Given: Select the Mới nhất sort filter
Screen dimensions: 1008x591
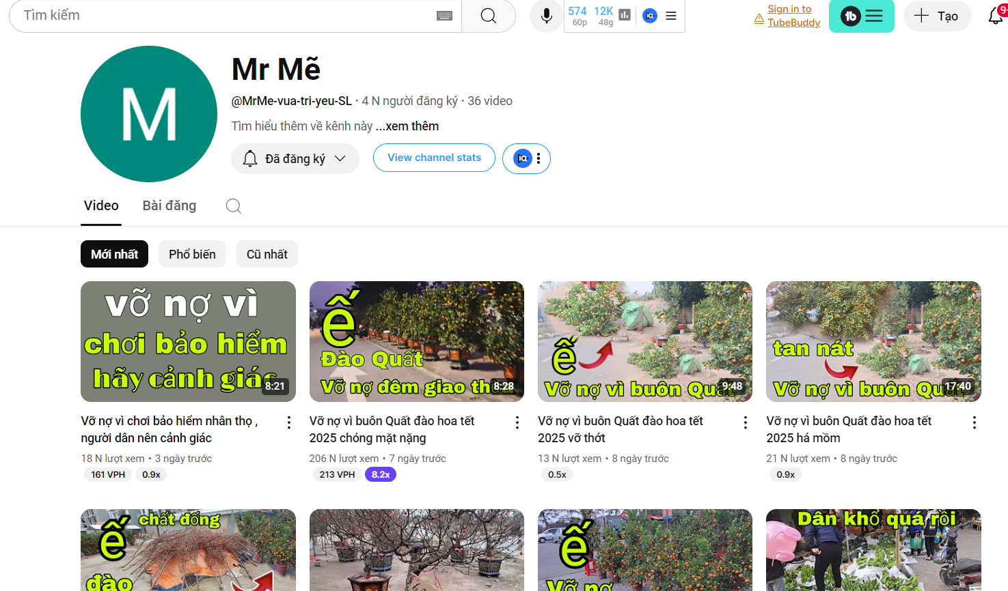Looking at the screenshot, I should coord(114,254).
